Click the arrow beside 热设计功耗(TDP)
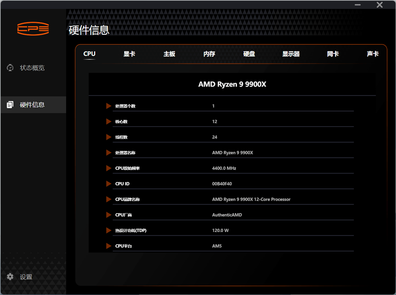 (x=108, y=230)
